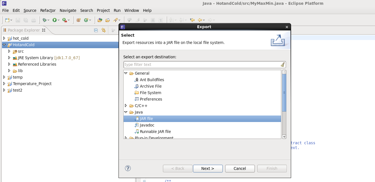The height and width of the screenshot is (182, 375).
Task: Click the Forward navigation arrow icon
Action: pyautogui.click(x=210, y=20)
